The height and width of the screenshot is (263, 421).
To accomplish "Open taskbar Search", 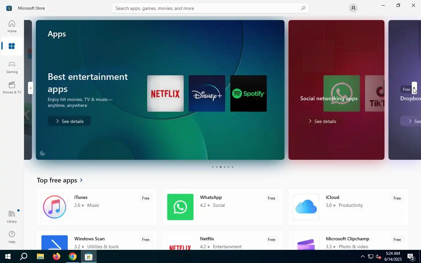I will click(24, 256).
